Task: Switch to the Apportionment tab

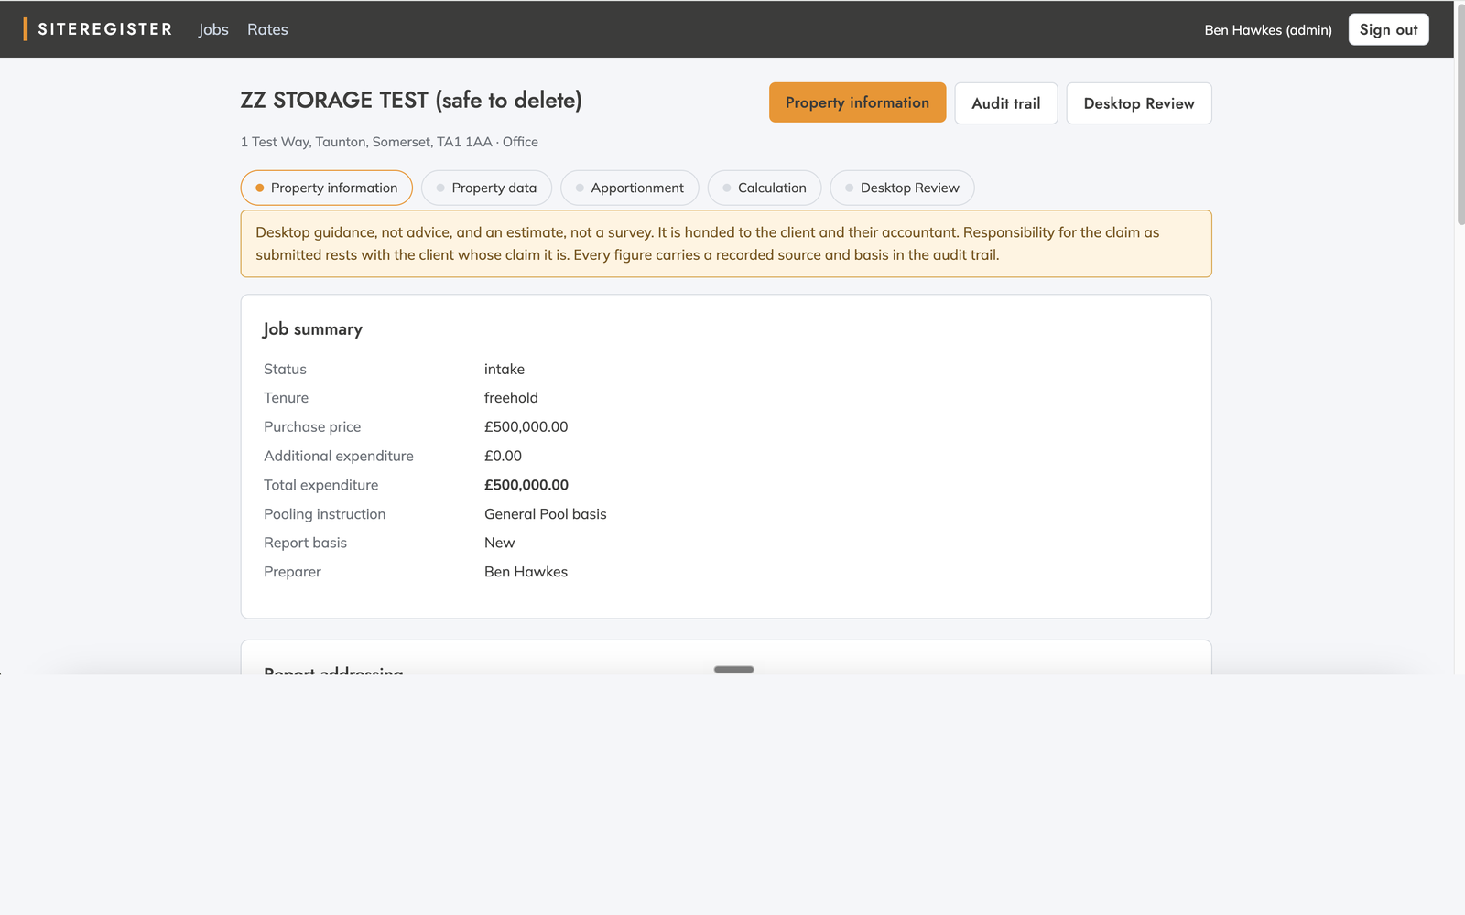Action: pos(629,188)
